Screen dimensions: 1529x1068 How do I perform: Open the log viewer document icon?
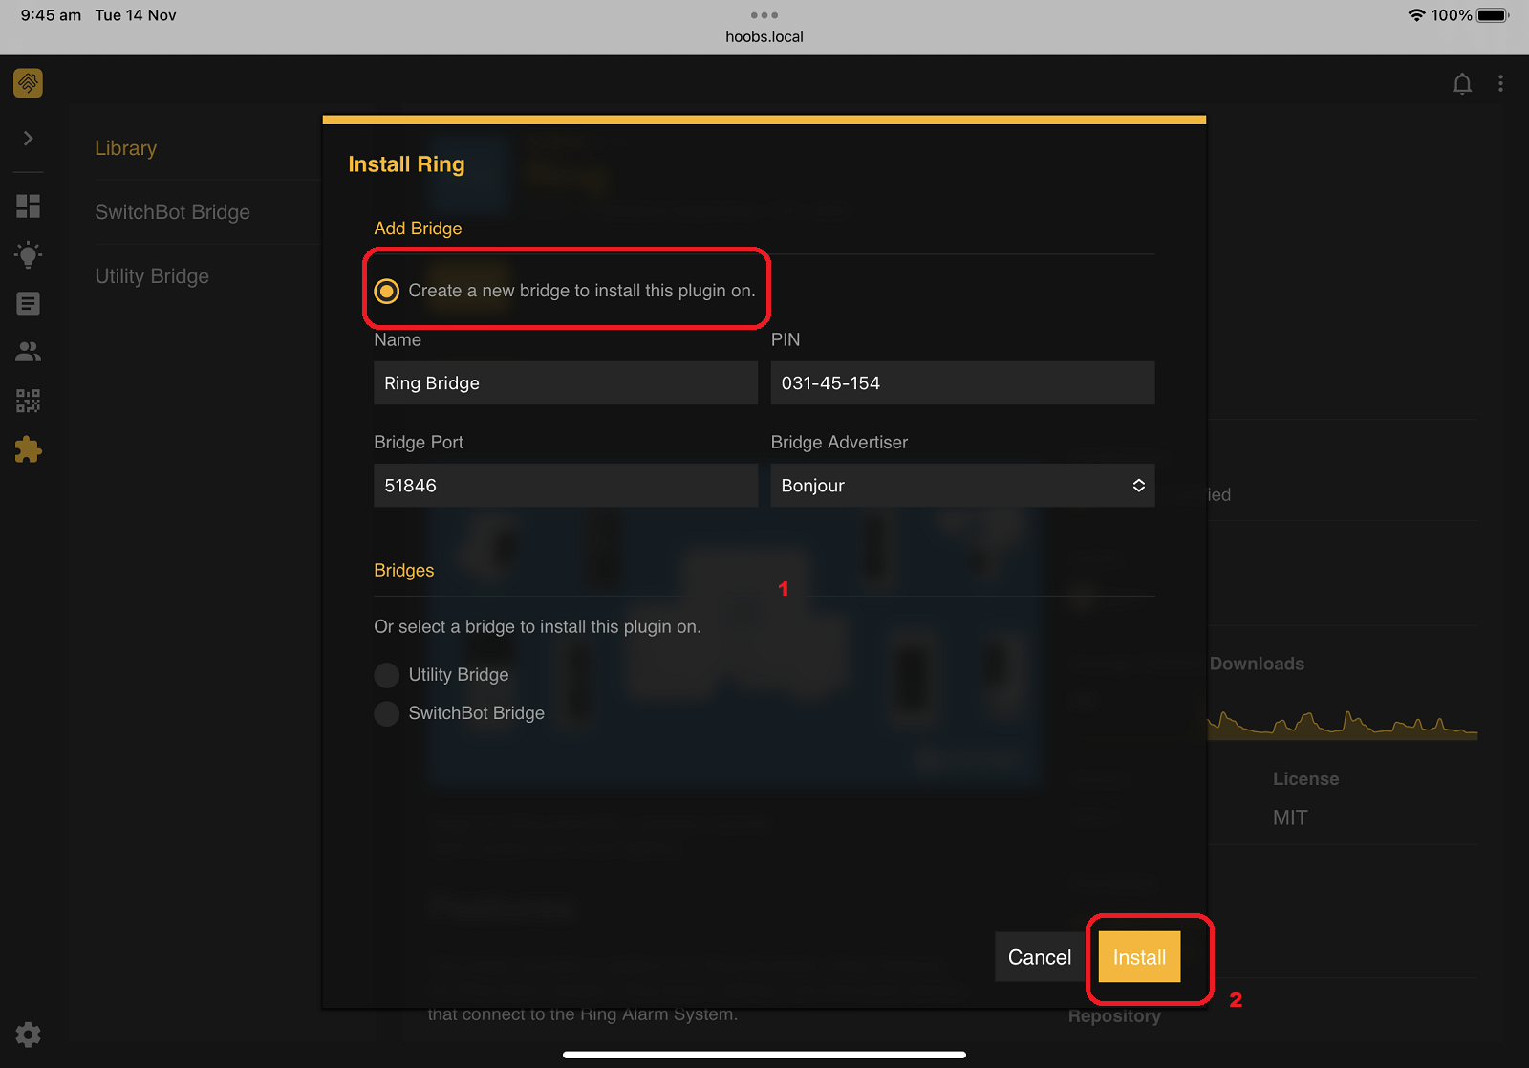pyautogui.click(x=28, y=303)
